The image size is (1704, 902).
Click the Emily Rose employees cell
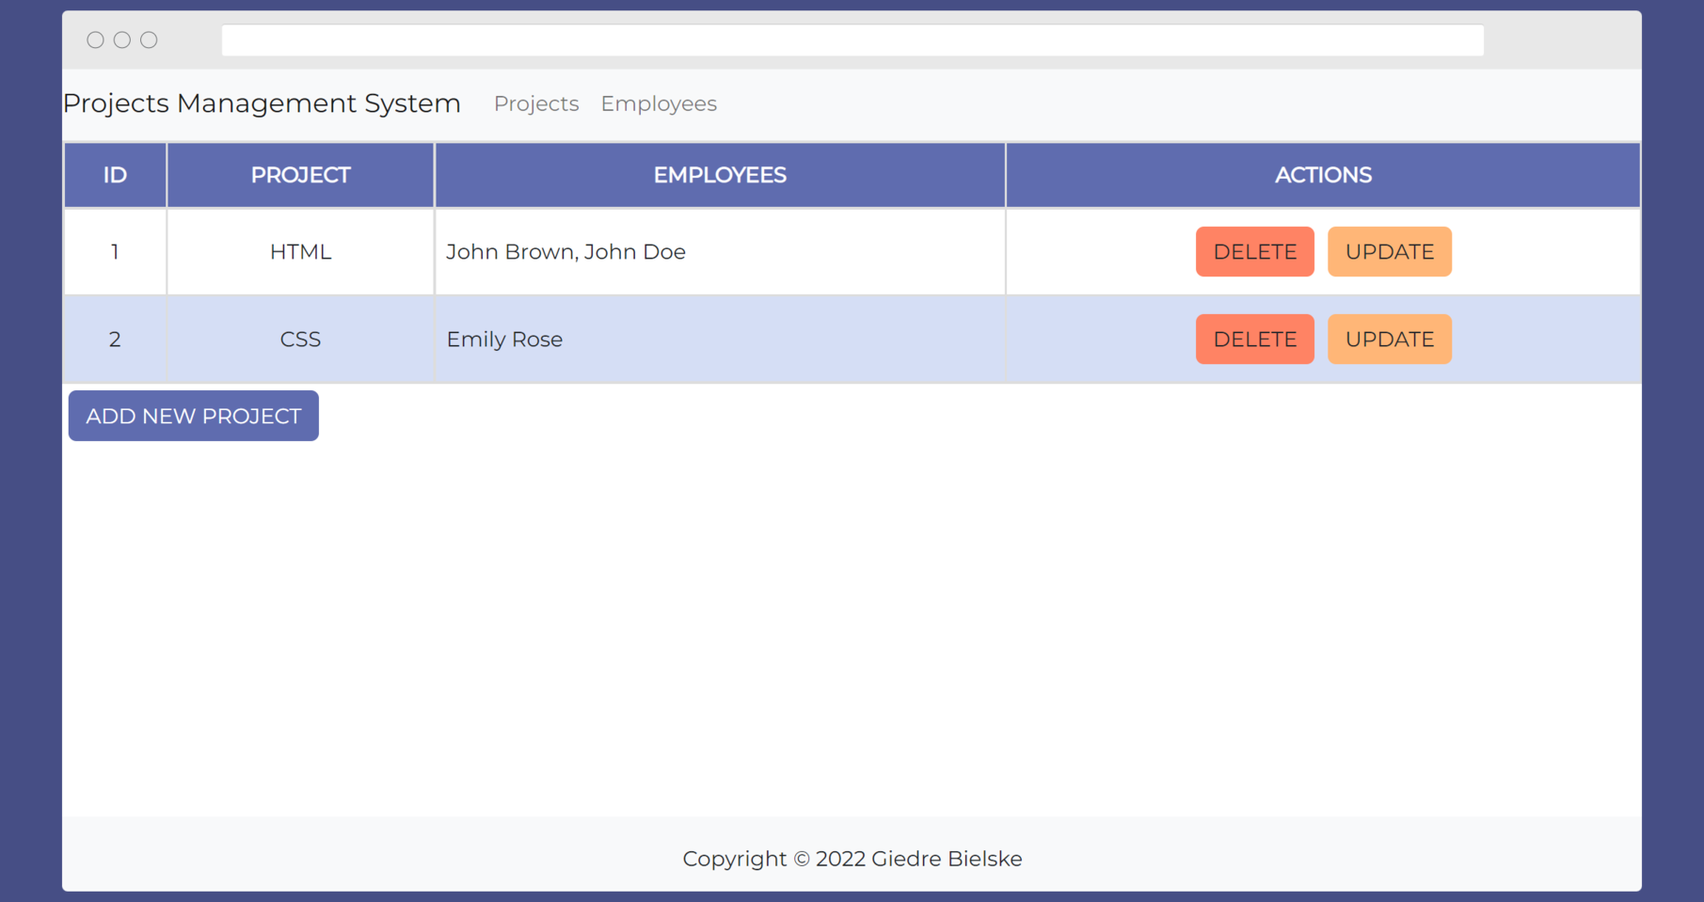pos(504,340)
